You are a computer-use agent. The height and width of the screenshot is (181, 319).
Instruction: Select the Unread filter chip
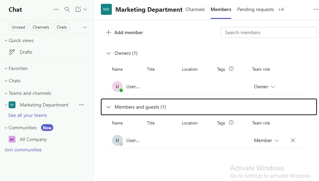[x=18, y=27]
